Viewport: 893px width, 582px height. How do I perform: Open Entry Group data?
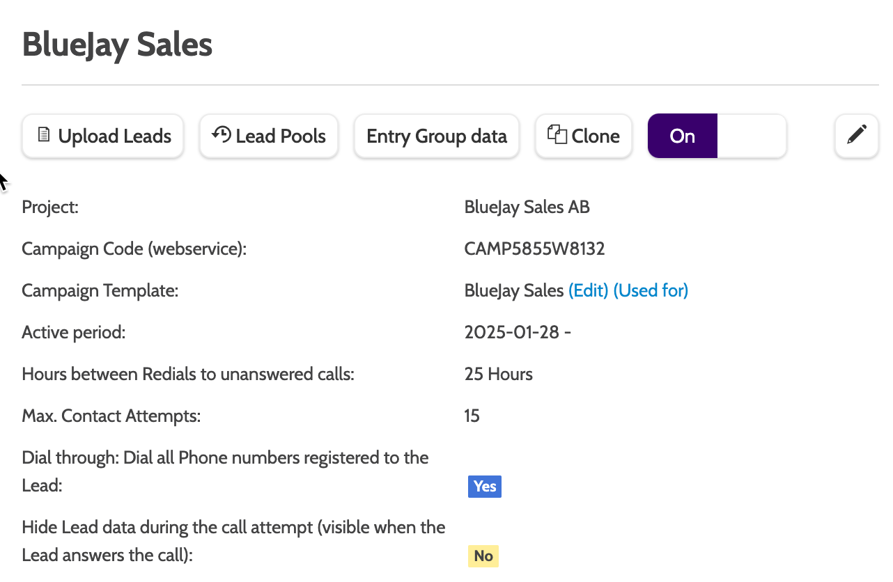point(437,136)
